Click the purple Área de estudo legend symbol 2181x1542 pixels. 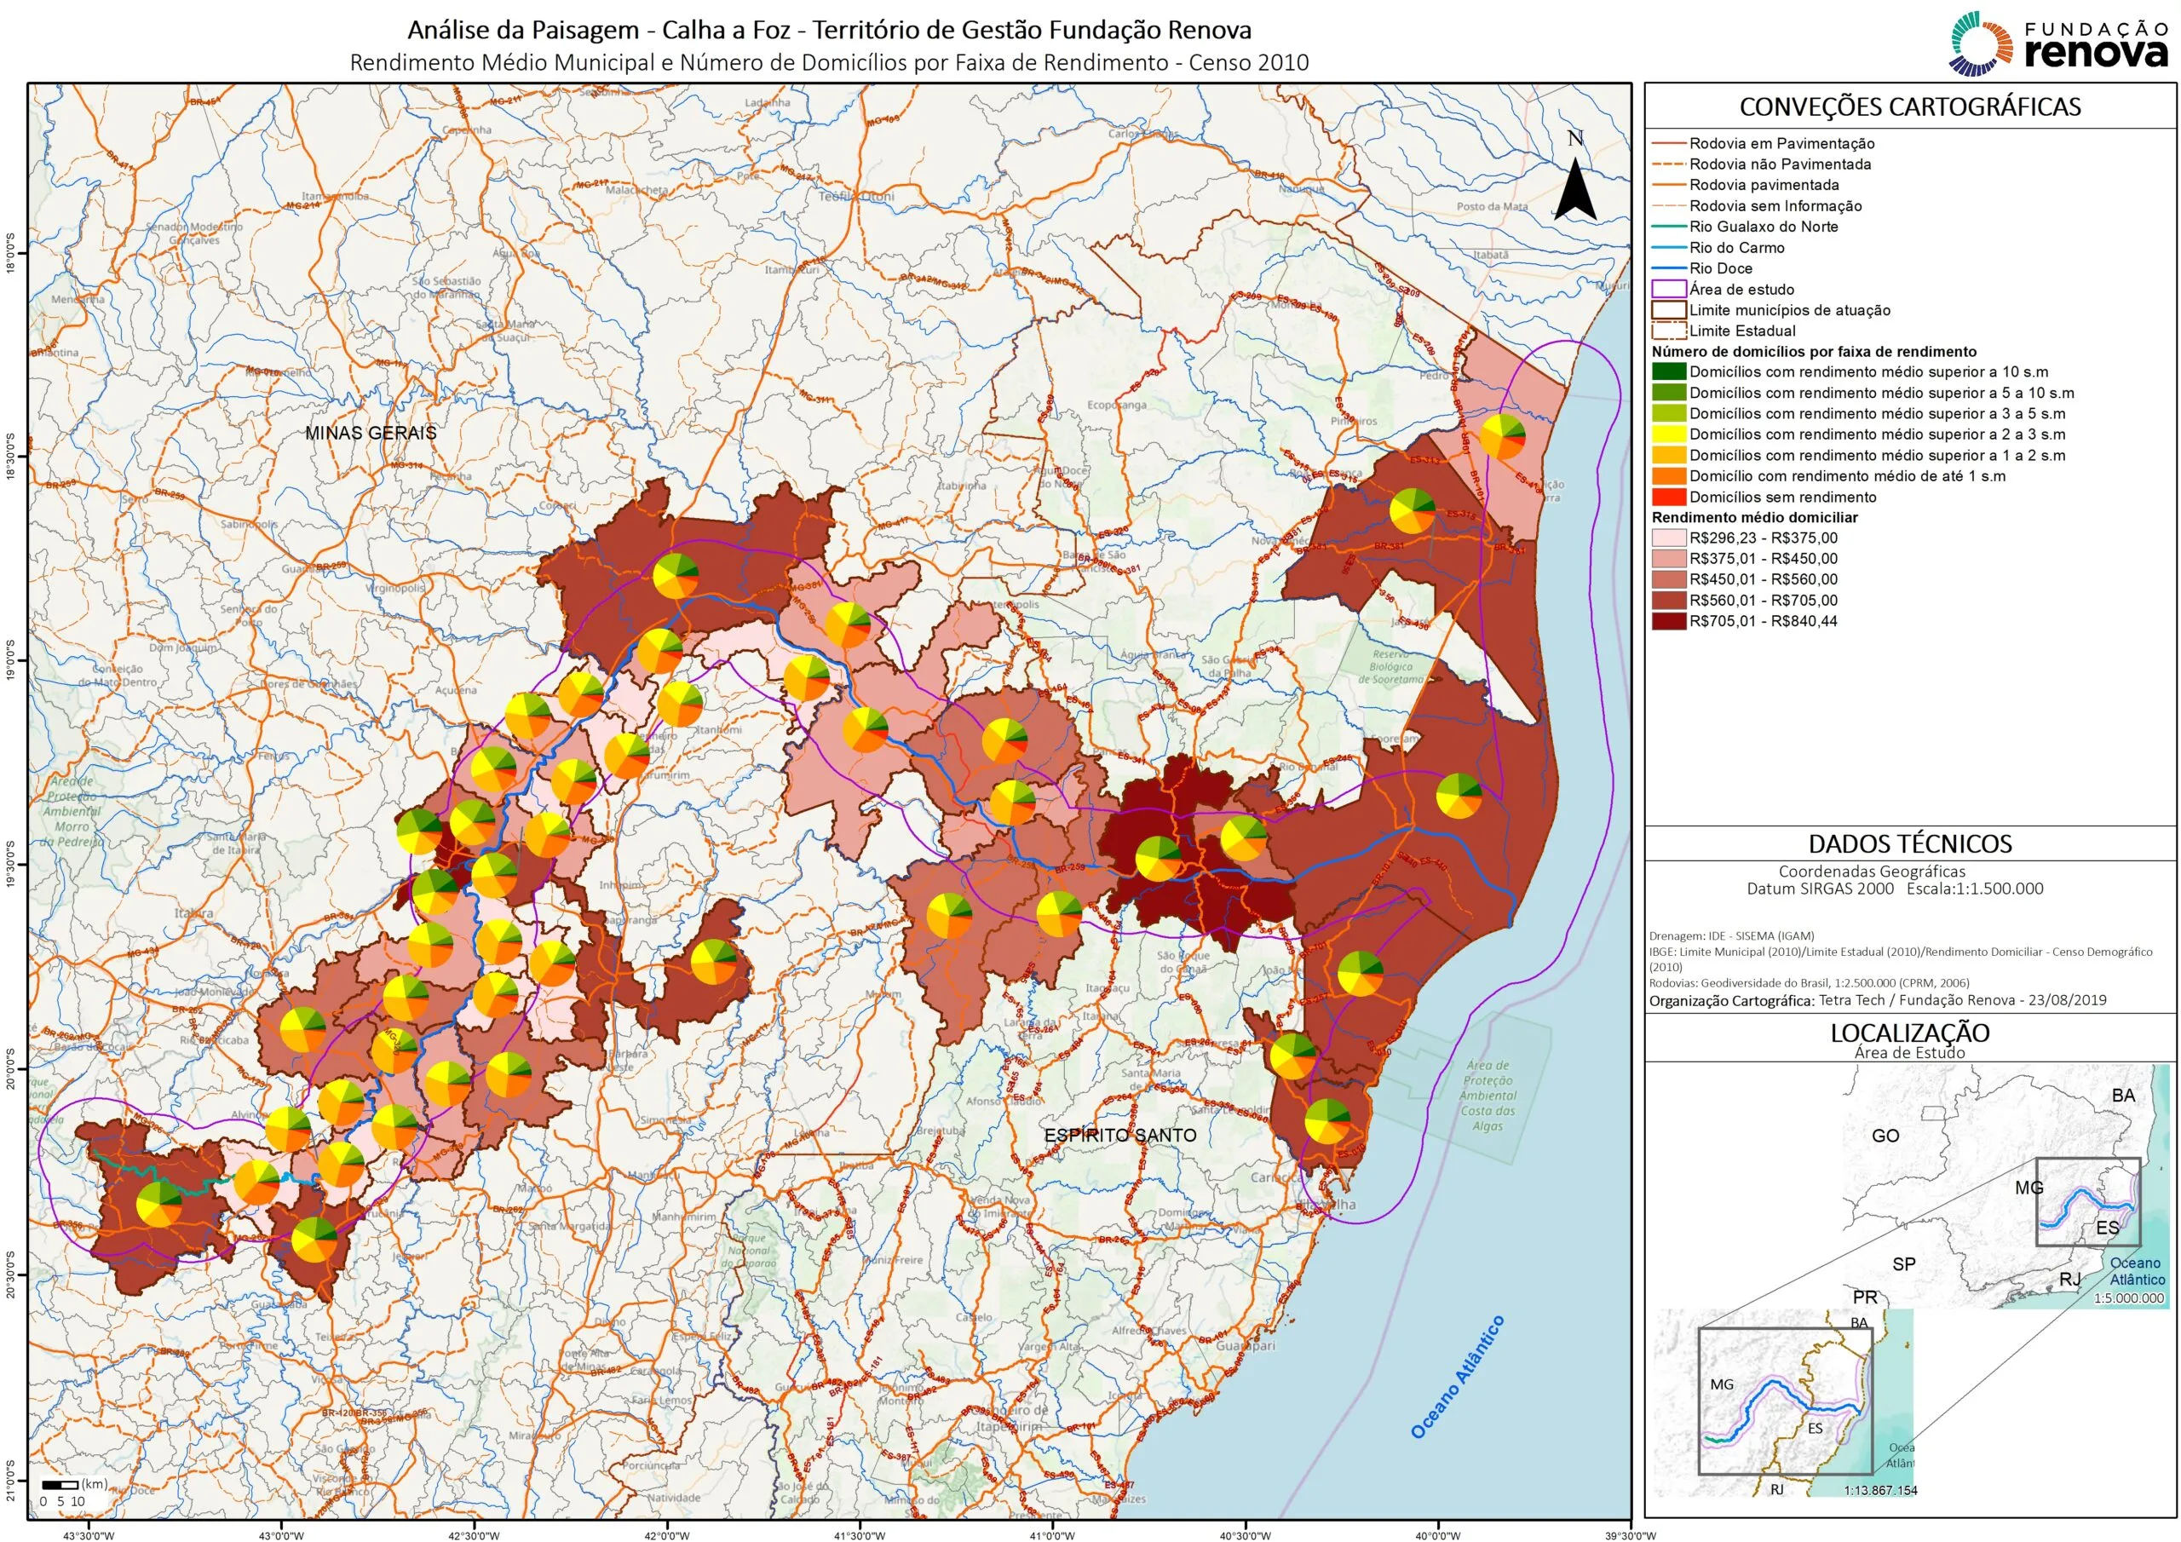coord(1668,289)
